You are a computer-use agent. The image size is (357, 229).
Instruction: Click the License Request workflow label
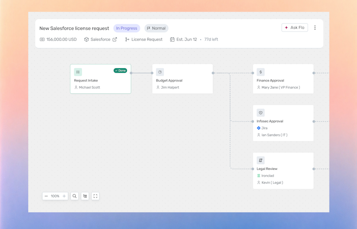pos(147,39)
